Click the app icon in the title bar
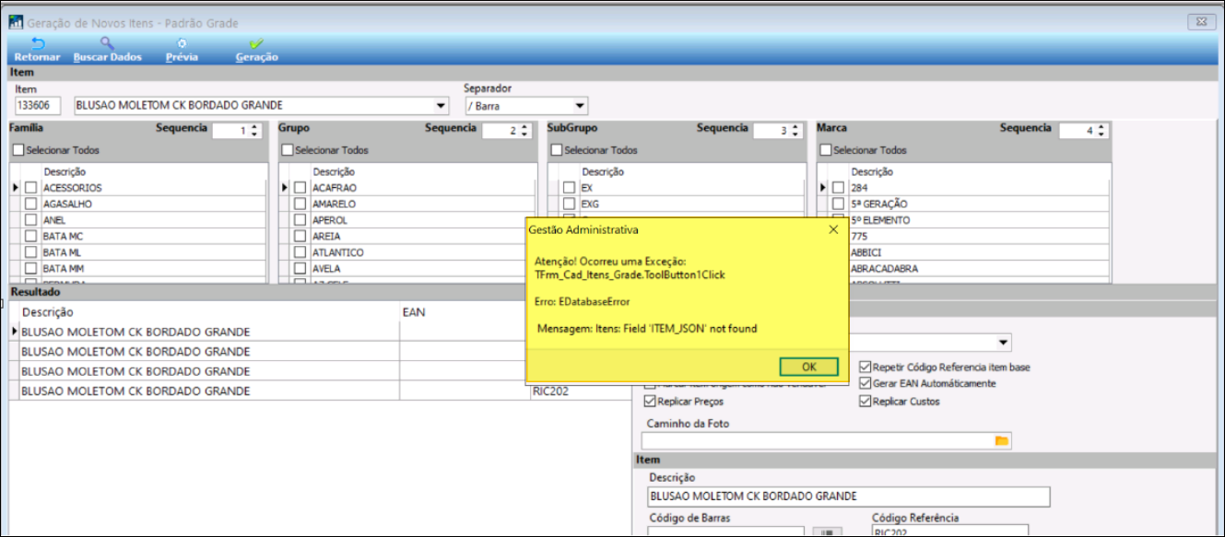 (16, 22)
